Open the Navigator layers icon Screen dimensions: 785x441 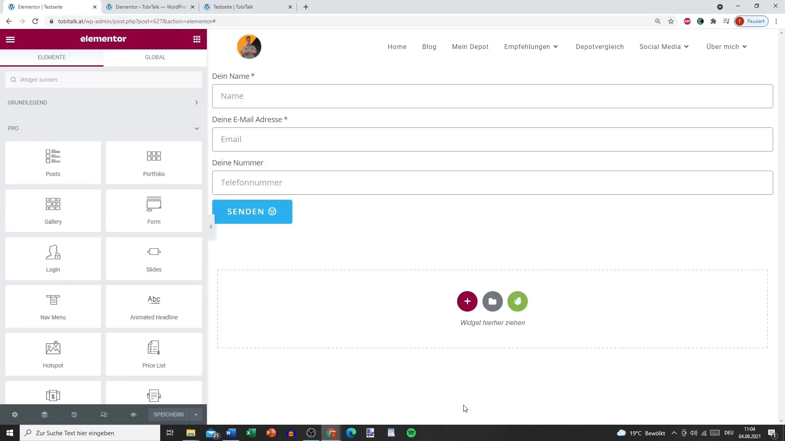tap(45, 414)
